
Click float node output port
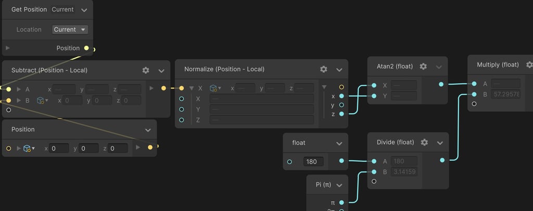pos(341,161)
